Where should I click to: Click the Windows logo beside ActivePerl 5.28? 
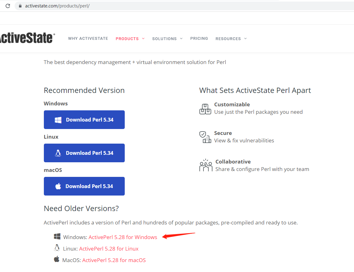pos(57,237)
